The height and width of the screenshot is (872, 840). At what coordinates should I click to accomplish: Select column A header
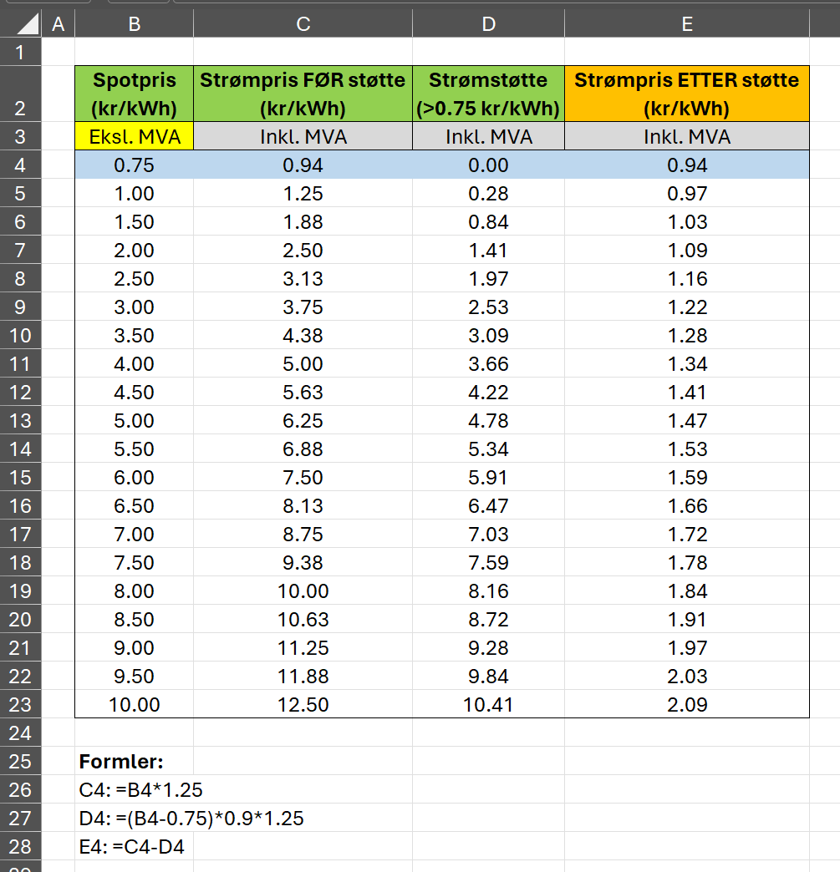click(x=58, y=24)
